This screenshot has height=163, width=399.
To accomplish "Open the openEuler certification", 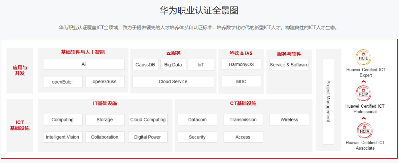I will click(x=63, y=81).
